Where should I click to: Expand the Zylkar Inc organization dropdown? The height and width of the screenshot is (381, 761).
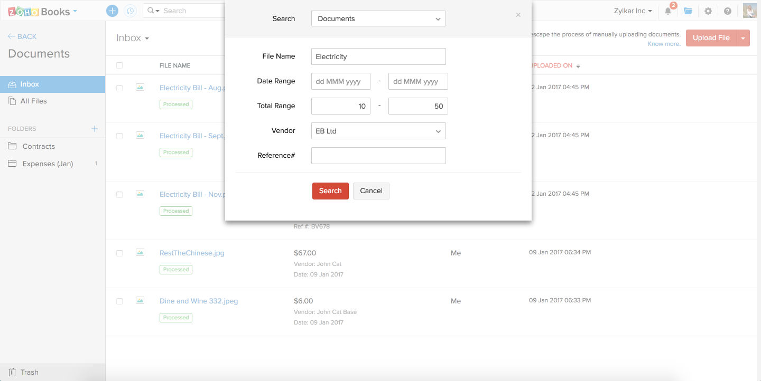click(x=633, y=11)
